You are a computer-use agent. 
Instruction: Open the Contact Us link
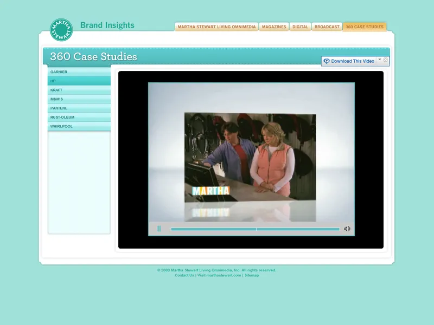(x=184, y=275)
